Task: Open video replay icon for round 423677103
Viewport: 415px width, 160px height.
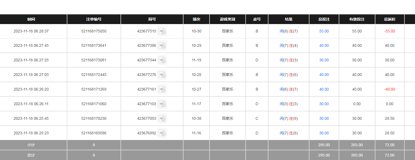Action: 162,104
